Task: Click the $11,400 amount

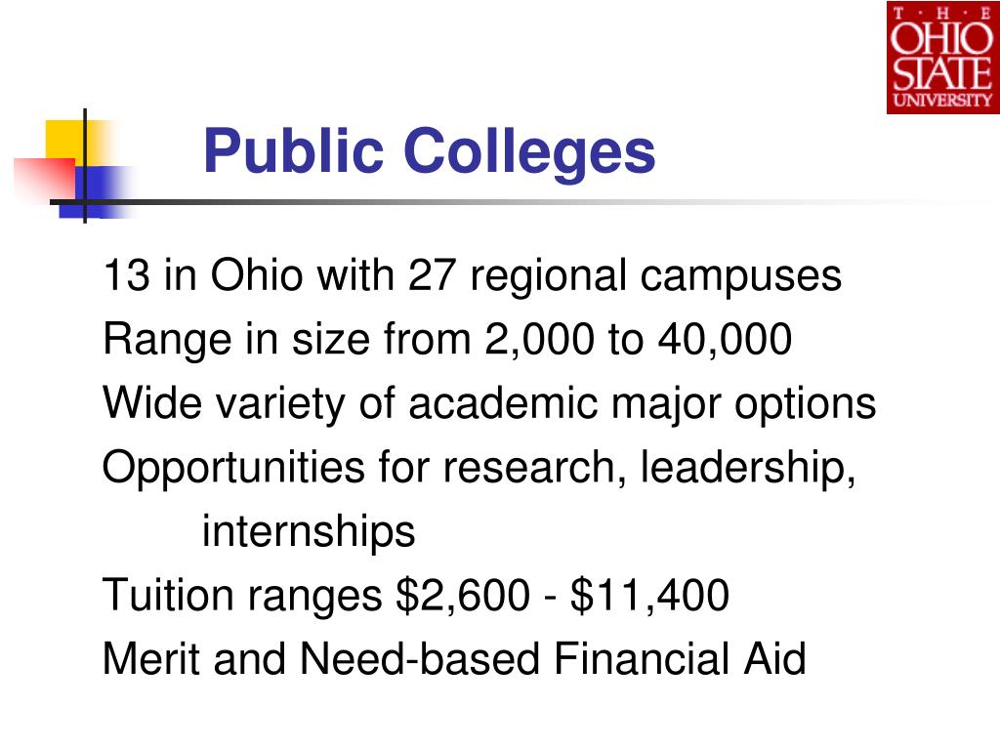Action: (649, 596)
